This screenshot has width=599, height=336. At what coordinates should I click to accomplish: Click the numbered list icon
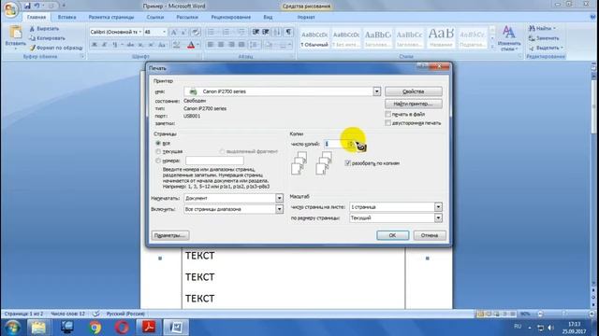pos(226,32)
